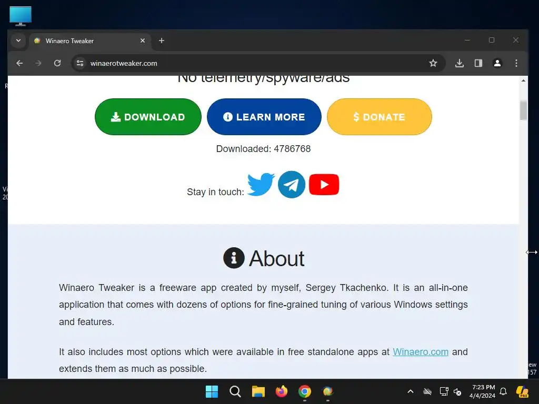The height and width of the screenshot is (404, 539).
Task: Open the Learn More button
Action: 264,117
